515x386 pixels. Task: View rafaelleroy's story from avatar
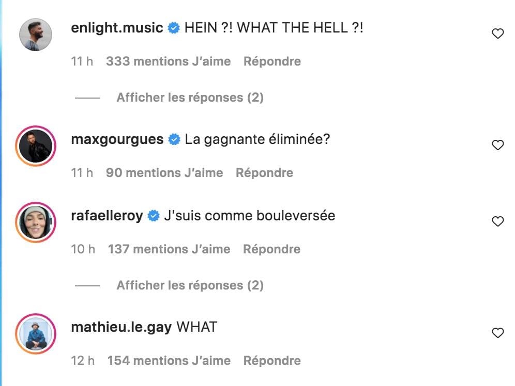click(x=36, y=222)
